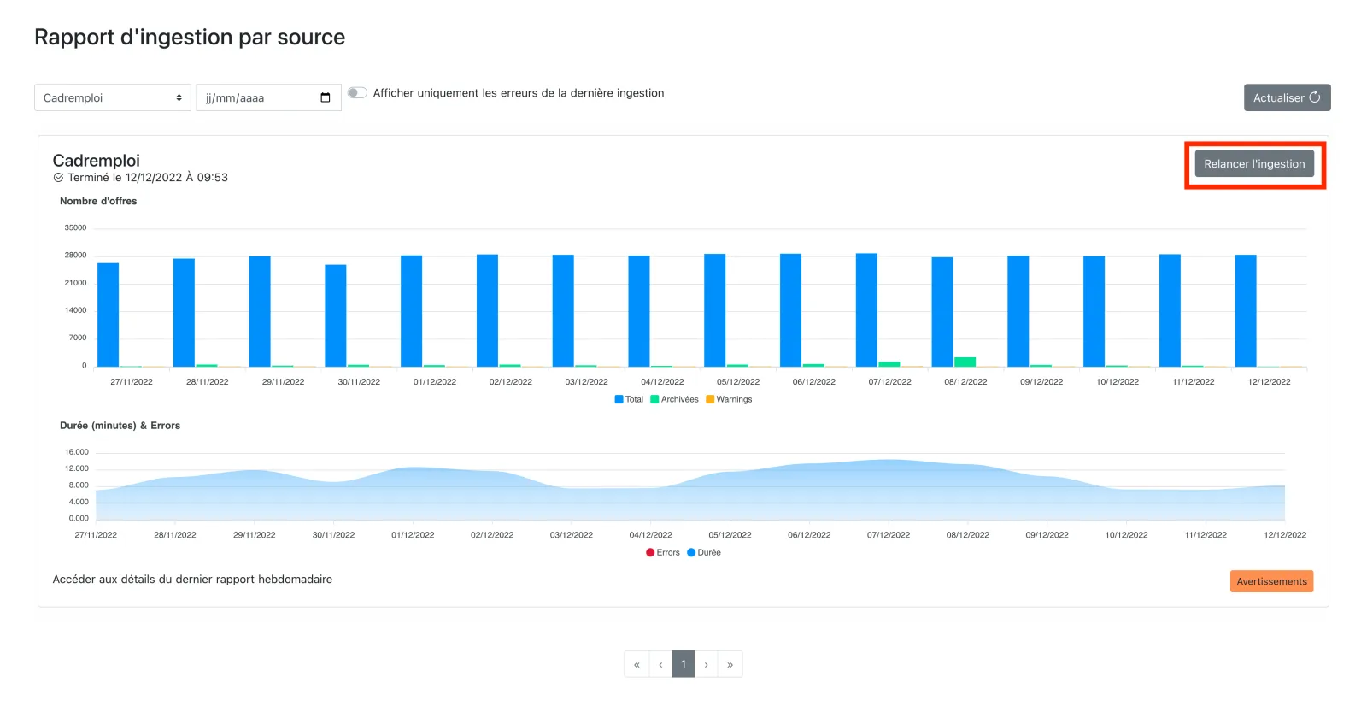The width and height of the screenshot is (1367, 712).
Task: Toggle the Total legend blue swatch
Action: coord(619,399)
